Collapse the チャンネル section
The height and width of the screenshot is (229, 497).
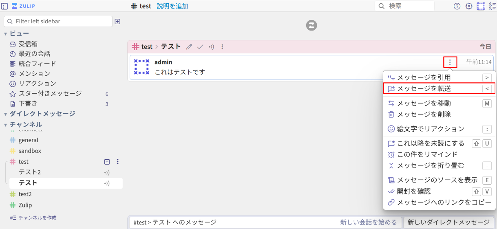click(6, 125)
